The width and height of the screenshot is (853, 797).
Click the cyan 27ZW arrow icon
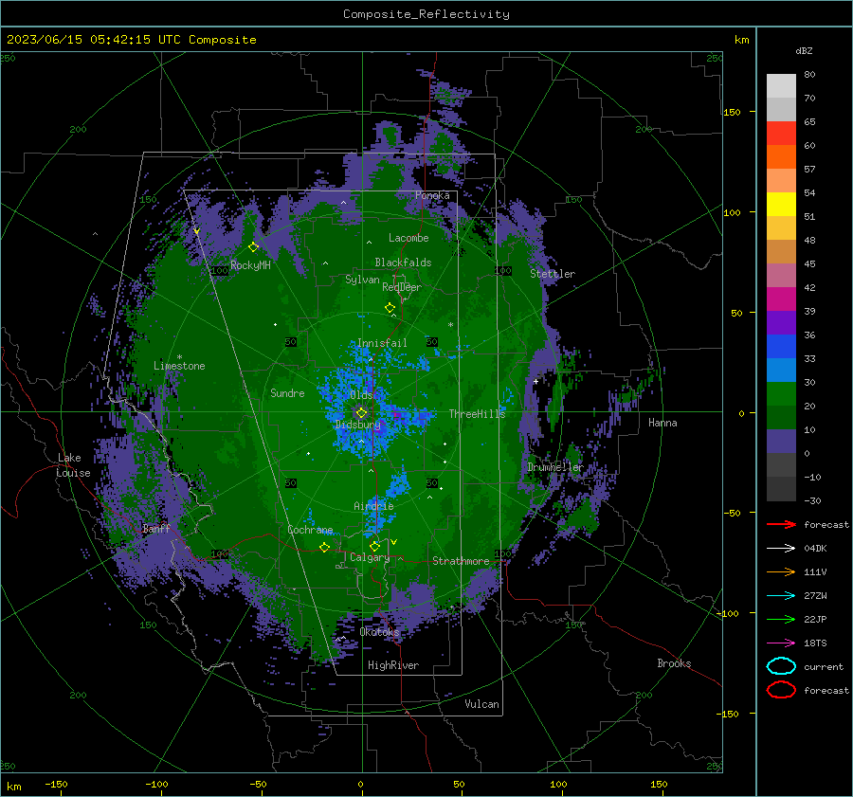(x=781, y=595)
